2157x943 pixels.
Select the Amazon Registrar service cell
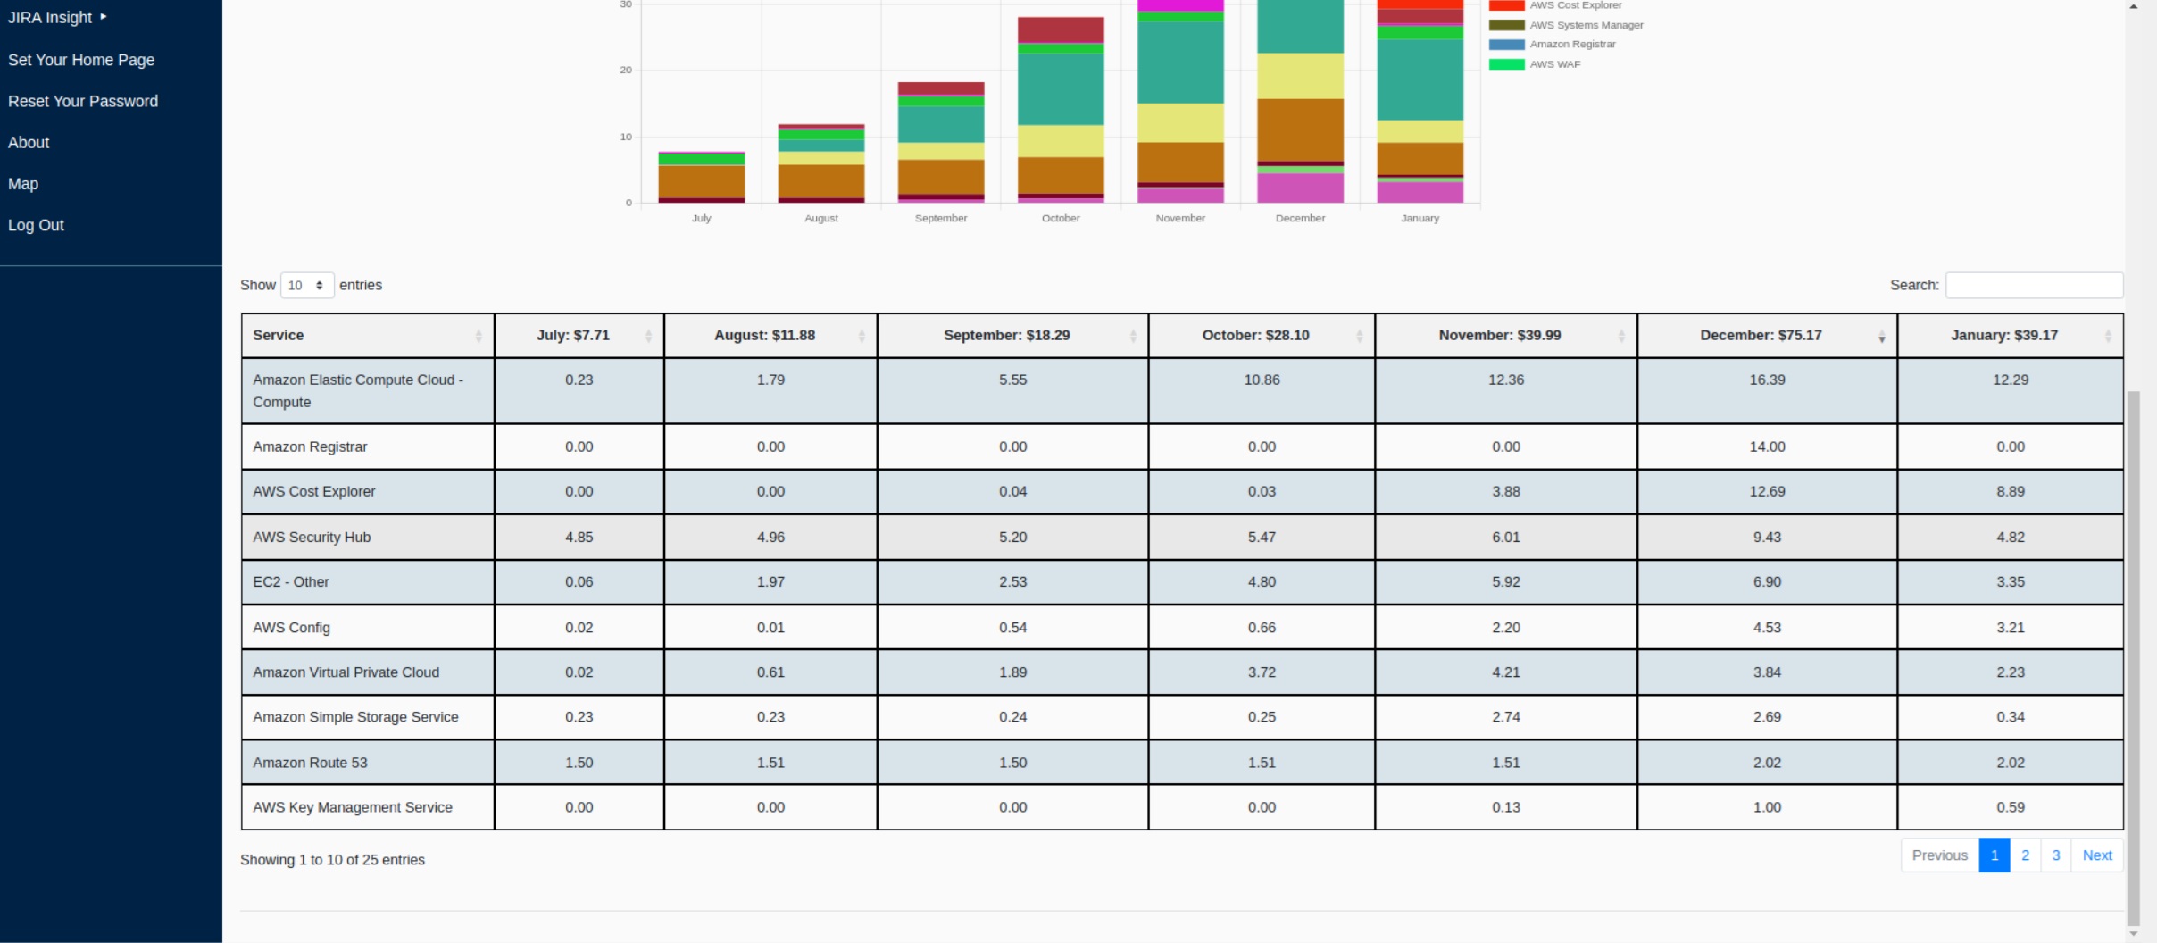368,446
